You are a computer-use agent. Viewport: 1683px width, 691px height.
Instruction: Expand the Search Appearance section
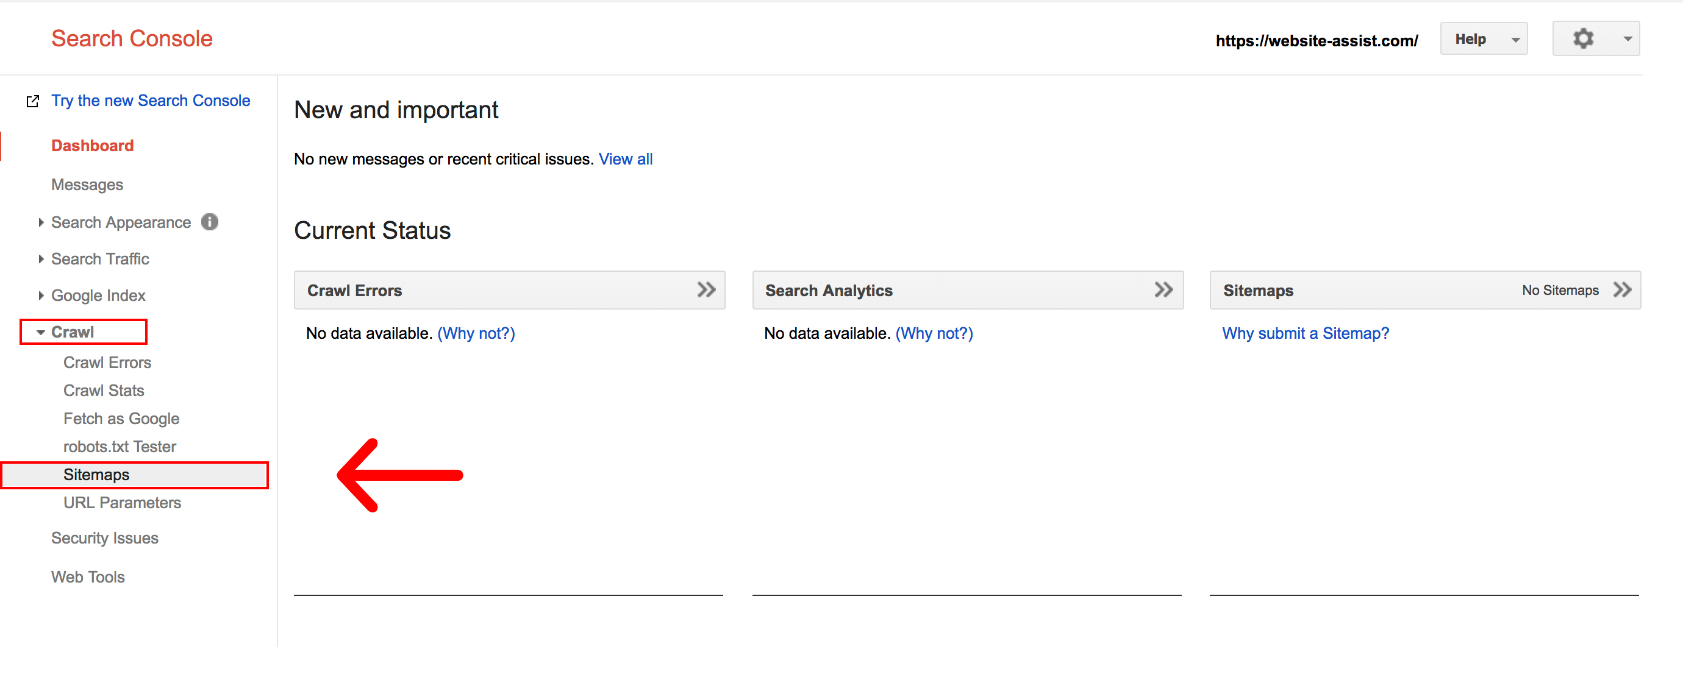coord(120,222)
